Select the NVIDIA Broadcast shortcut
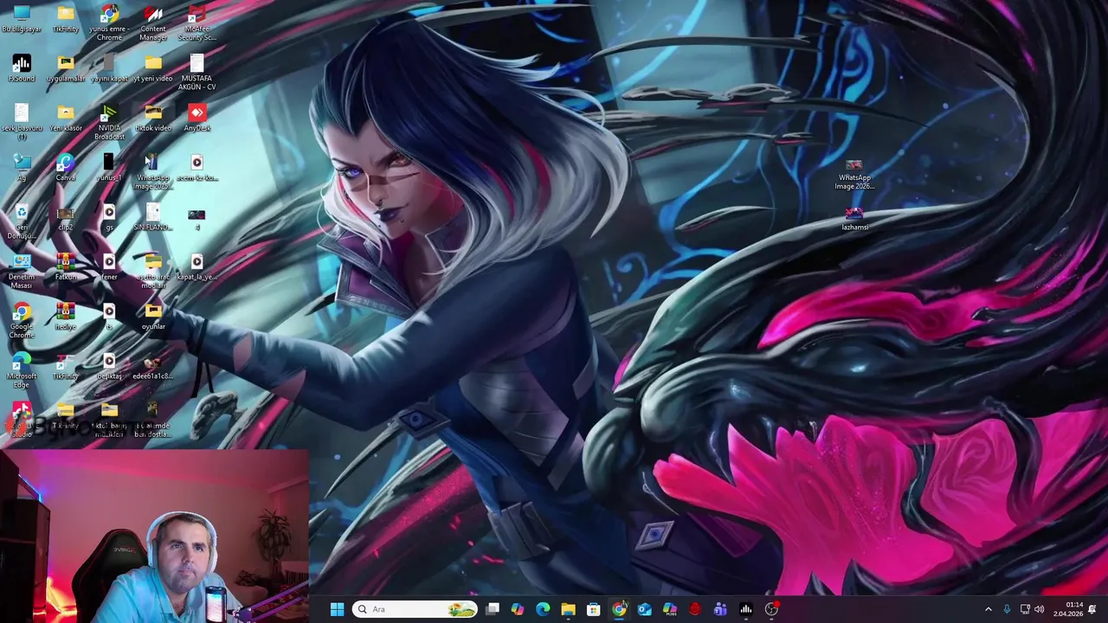The height and width of the screenshot is (623, 1108). 109,122
